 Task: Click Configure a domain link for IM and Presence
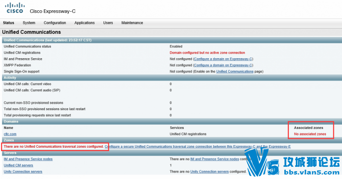tap(223, 59)
